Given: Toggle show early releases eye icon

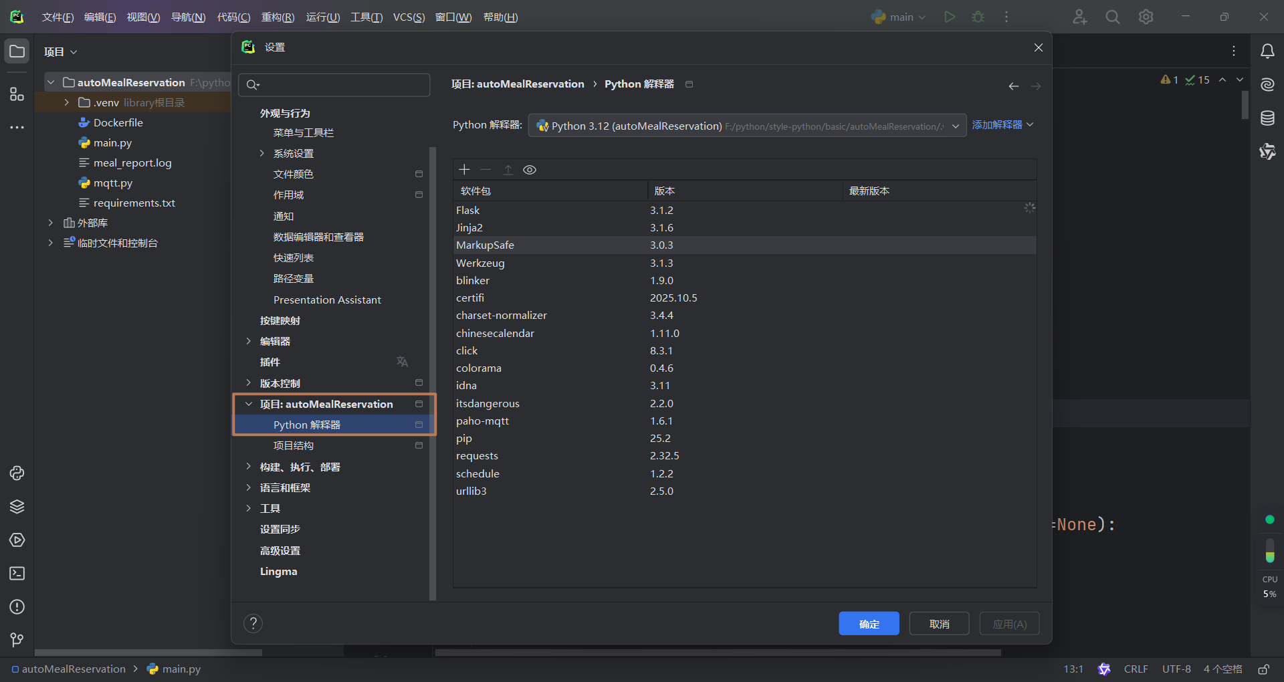Looking at the screenshot, I should [x=530, y=170].
